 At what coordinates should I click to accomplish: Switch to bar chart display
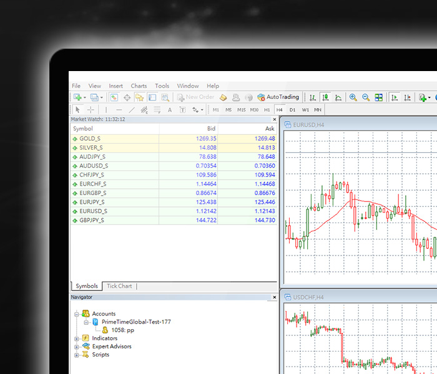pyautogui.click(x=313, y=97)
